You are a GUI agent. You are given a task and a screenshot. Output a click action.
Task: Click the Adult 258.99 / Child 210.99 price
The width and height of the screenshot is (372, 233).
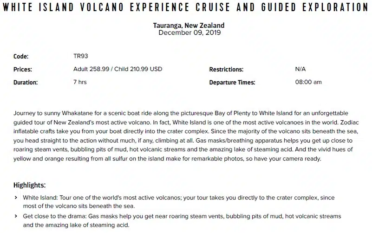click(x=118, y=69)
